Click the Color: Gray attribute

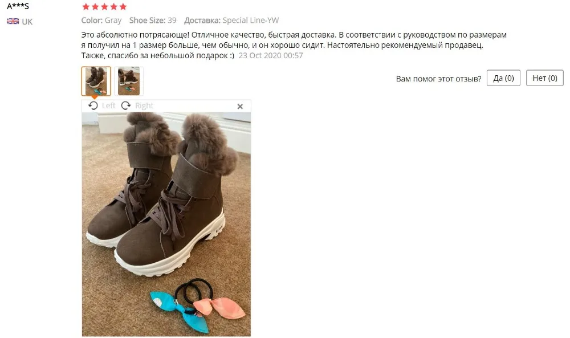[x=101, y=21]
